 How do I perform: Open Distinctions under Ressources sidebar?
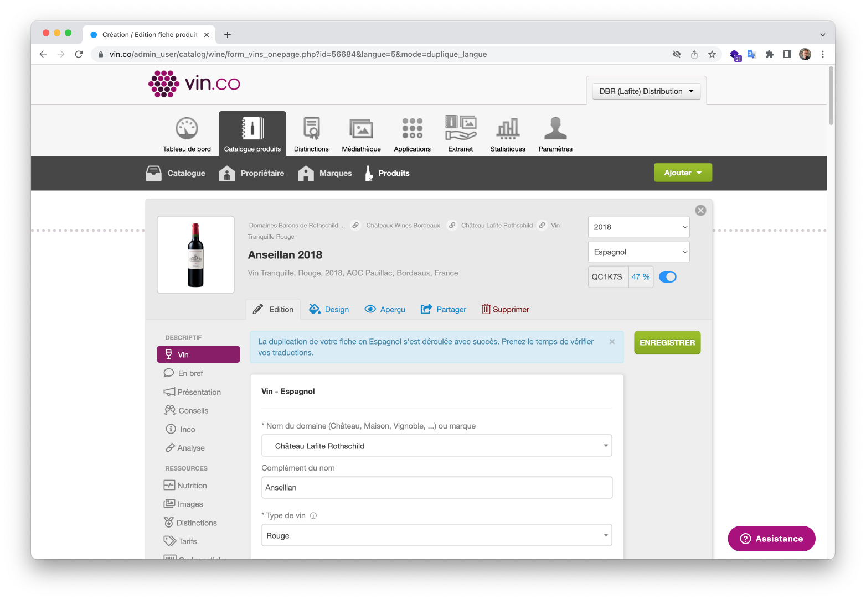pyautogui.click(x=190, y=523)
